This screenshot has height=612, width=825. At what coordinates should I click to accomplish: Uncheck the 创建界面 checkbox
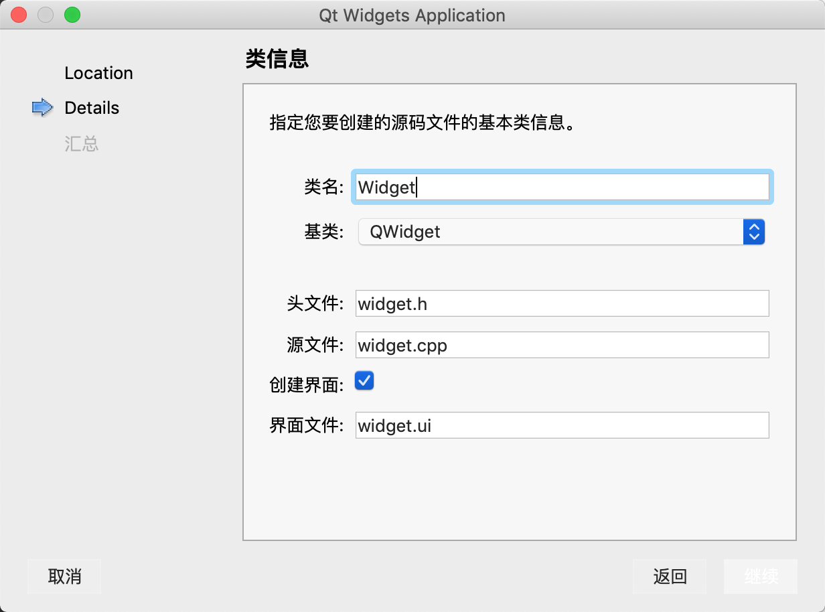pyautogui.click(x=364, y=381)
